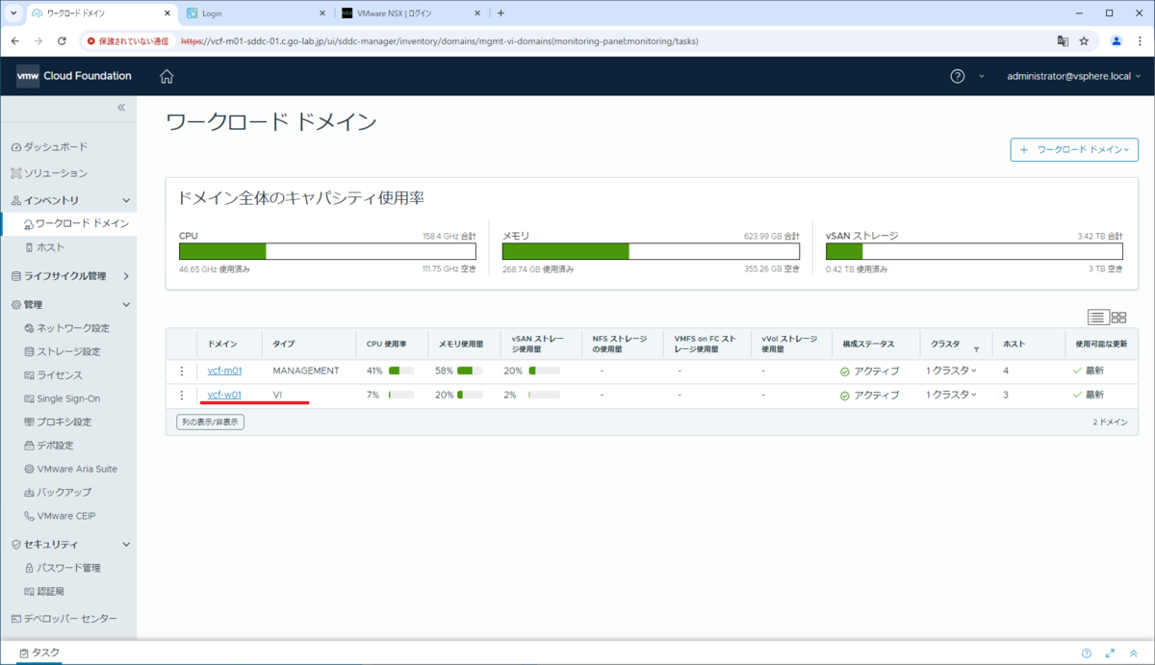Click the 列の表示/非表示 button

tap(210, 422)
